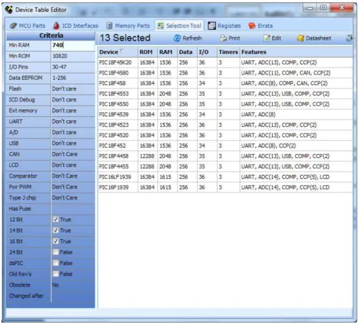Open the Errata tab
The image size is (358, 323).
point(261,26)
